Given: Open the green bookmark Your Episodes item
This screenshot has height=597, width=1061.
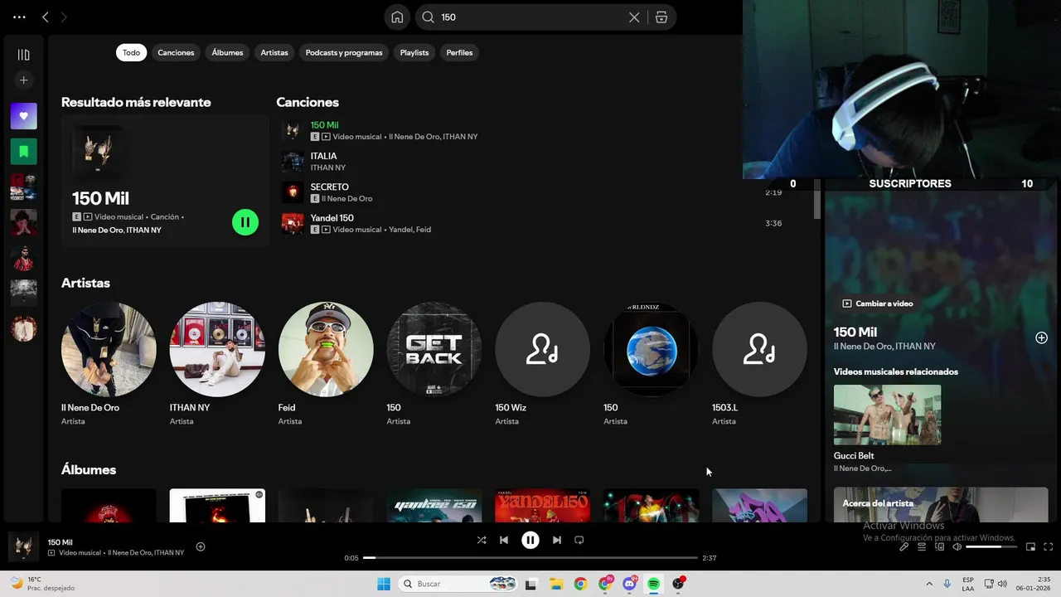Looking at the screenshot, I should coord(23,152).
